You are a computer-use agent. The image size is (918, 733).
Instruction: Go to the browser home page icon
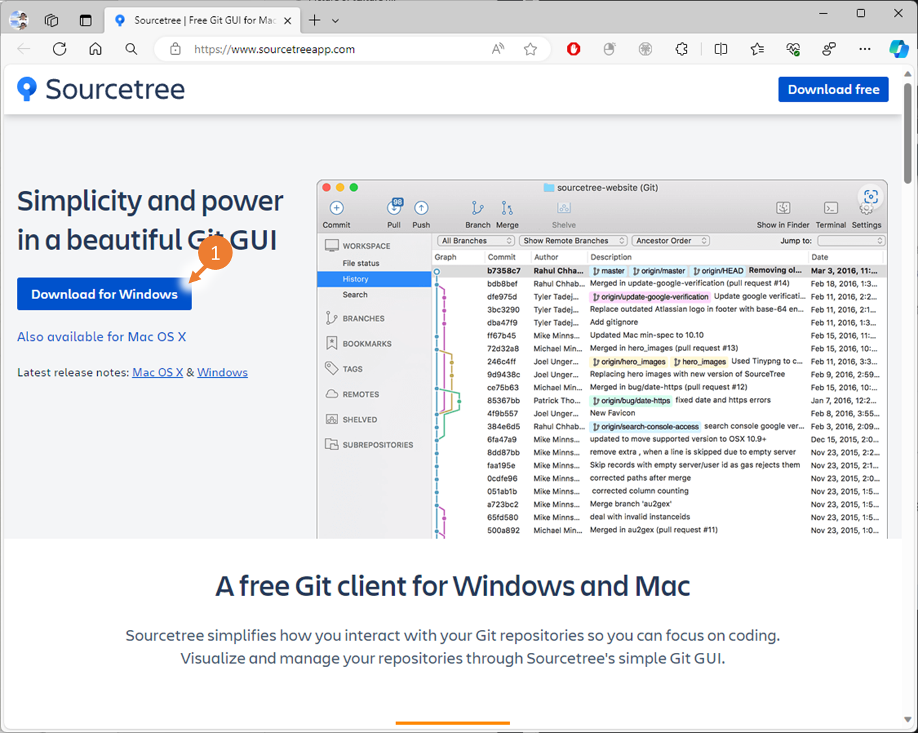(x=96, y=49)
